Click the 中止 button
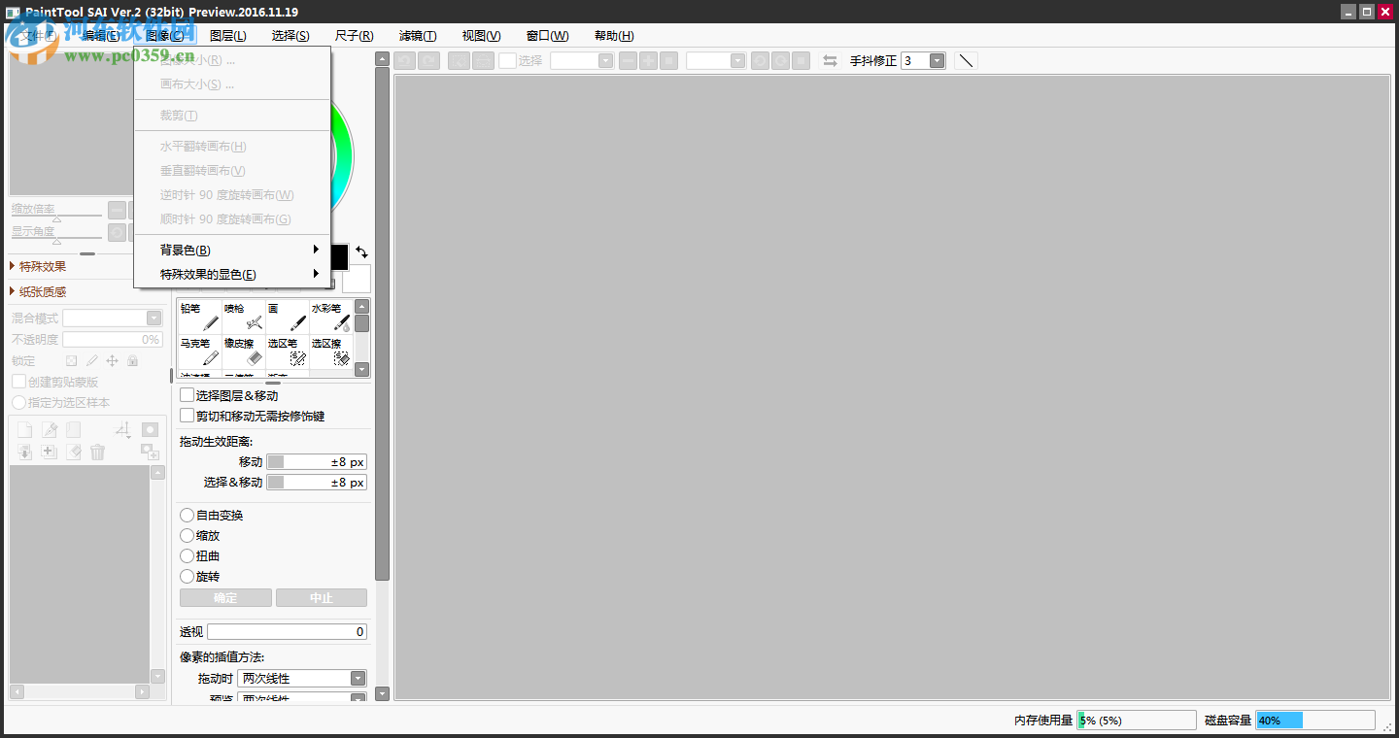Screen dimensions: 1399x738 pos(322,597)
